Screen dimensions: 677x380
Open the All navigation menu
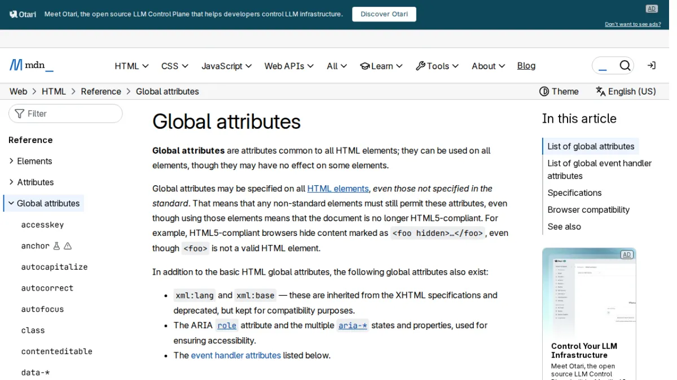[337, 66]
